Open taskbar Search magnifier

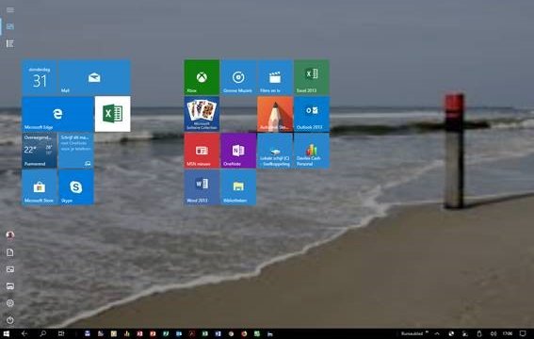pyautogui.click(x=43, y=333)
